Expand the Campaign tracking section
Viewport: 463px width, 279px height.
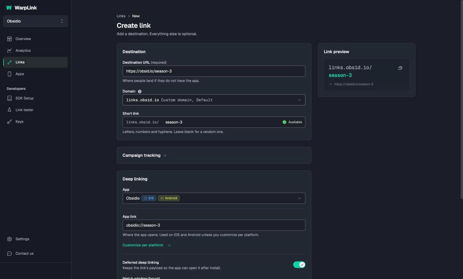pos(145,156)
